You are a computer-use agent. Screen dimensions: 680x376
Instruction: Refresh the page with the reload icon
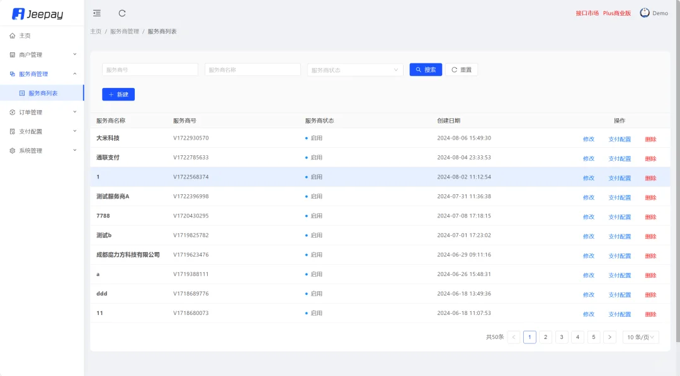click(122, 13)
